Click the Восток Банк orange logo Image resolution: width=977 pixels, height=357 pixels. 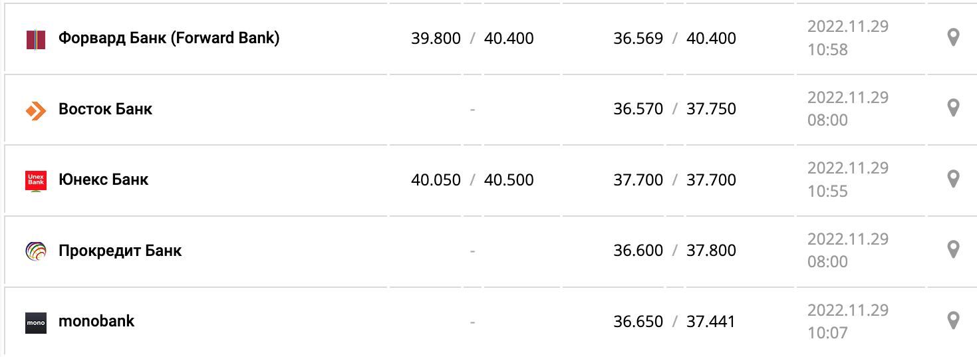click(36, 110)
